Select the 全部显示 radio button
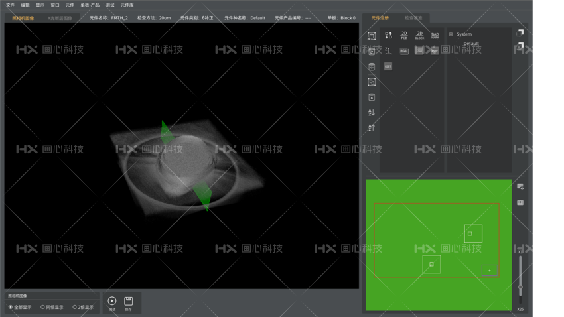 pos(11,307)
